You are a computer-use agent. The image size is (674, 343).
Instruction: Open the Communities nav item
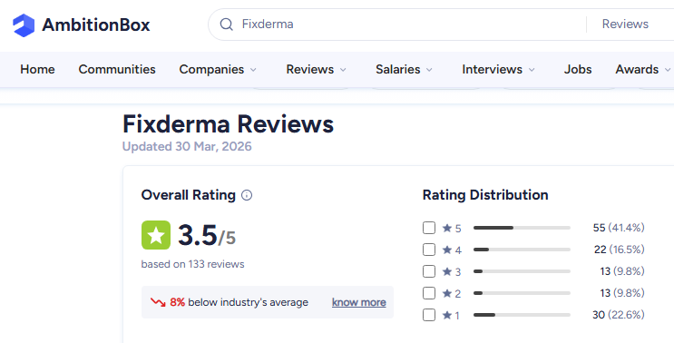click(x=117, y=69)
